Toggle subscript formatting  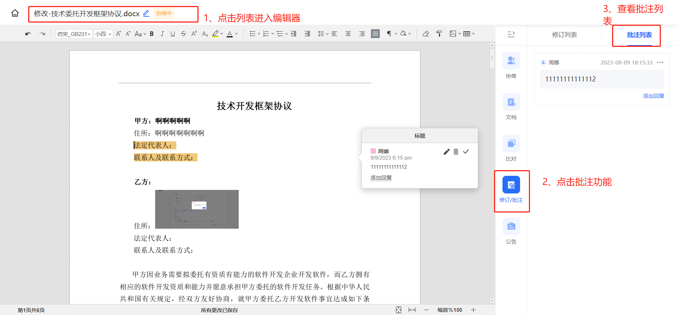[205, 34]
